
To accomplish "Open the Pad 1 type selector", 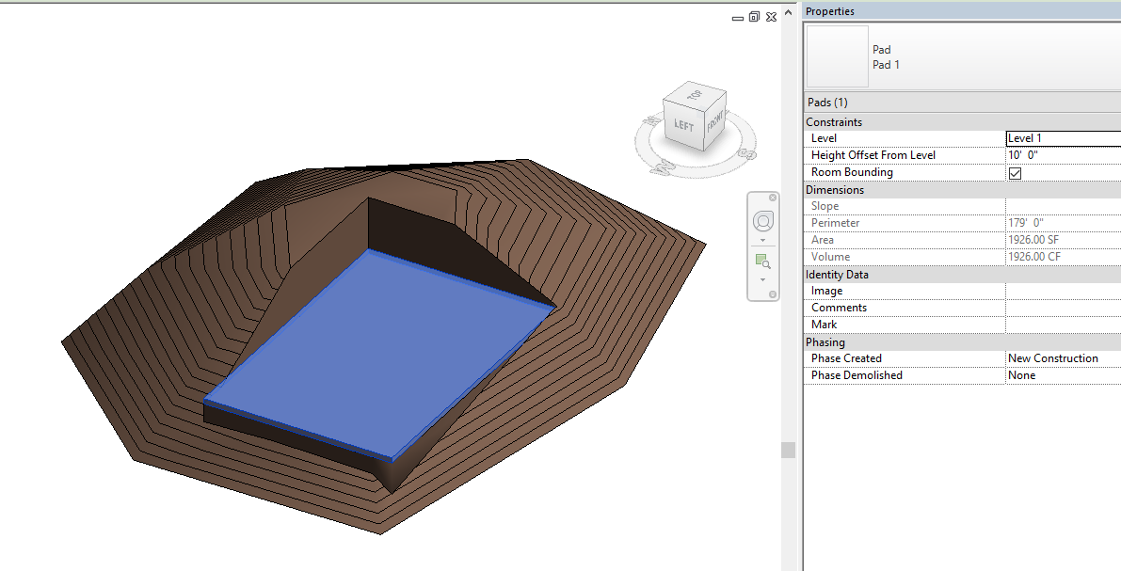I will (962, 56).
